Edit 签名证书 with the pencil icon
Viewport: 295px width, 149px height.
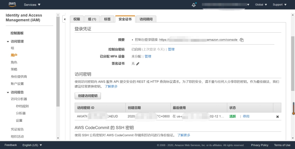click(x=138, y=64)
